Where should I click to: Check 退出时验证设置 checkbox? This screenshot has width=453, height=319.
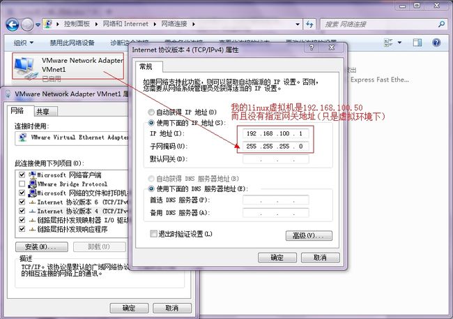153,234
